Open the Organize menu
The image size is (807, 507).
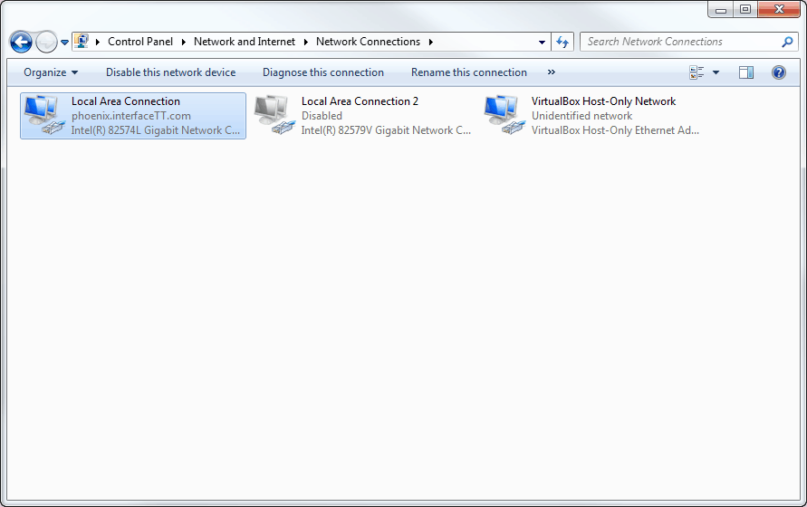tap(51, 72)
